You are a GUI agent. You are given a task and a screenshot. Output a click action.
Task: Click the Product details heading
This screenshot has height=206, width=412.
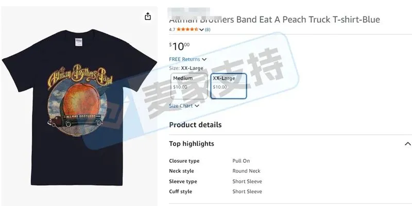click(195, 125)
